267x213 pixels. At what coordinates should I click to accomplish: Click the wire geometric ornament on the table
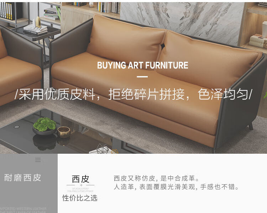pos(103,149)
